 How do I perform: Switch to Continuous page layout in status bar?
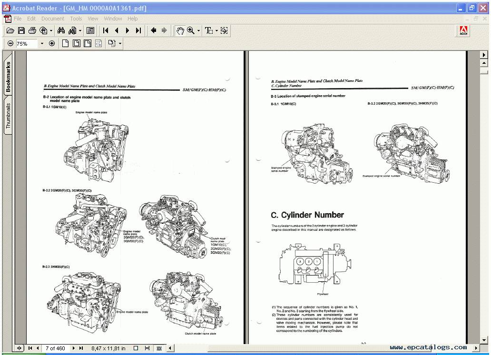click(147, 348)
